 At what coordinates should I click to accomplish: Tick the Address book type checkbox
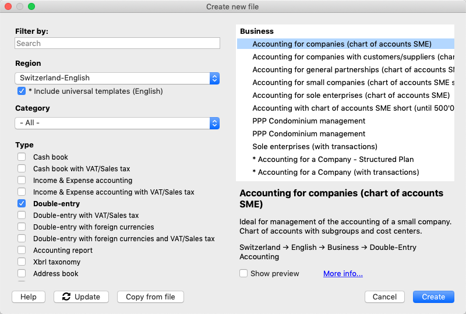(22, 274)
